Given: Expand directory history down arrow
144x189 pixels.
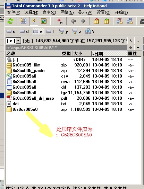Looking at the screenshot, I should click(x=138, y=48).
